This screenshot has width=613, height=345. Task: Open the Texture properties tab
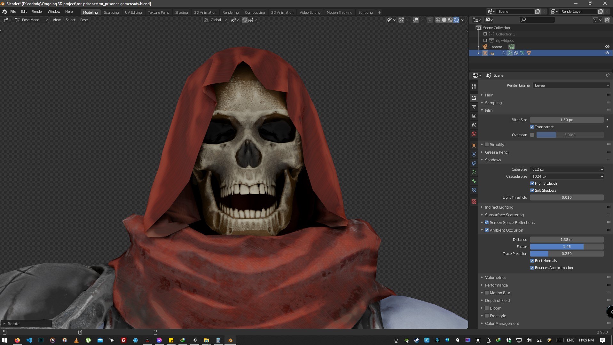coord(474,202)
